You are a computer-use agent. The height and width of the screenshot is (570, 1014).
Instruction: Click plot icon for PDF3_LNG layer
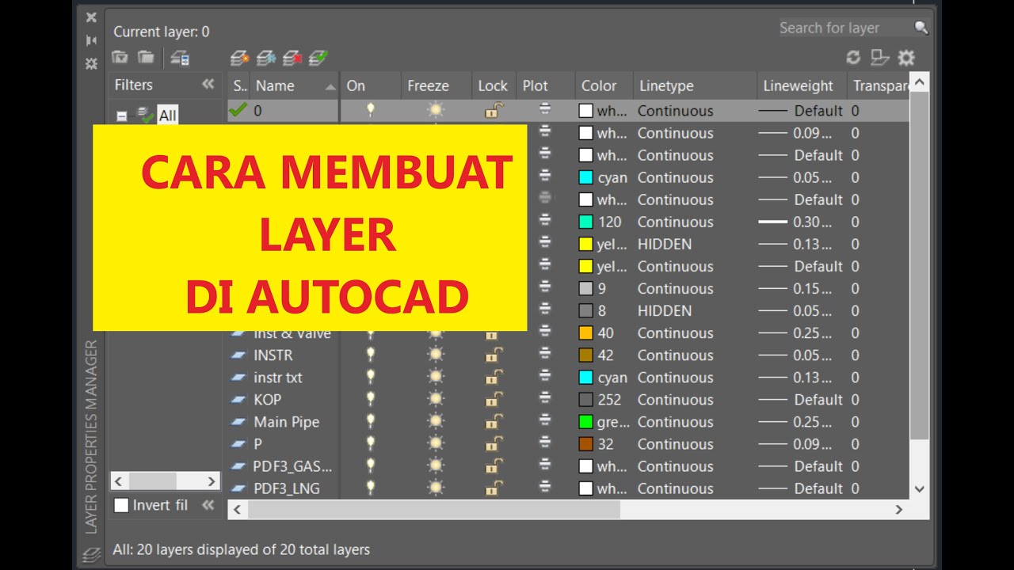click(x=545, y=488)
